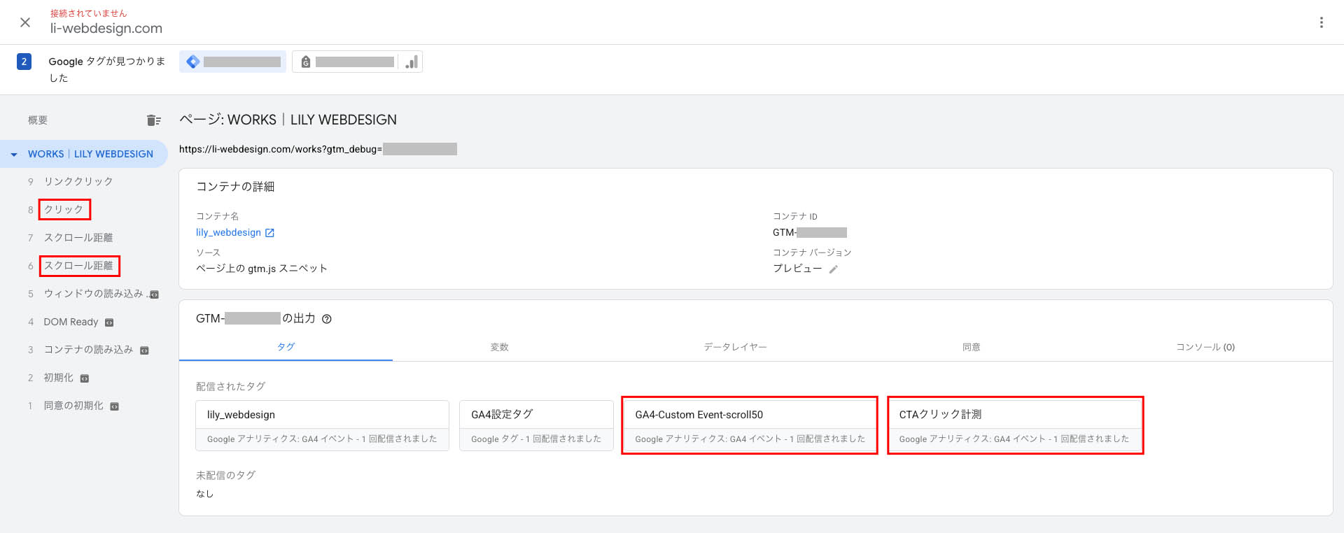Click the API icon beside ウィンドウの読み込み

coord(154,294)
